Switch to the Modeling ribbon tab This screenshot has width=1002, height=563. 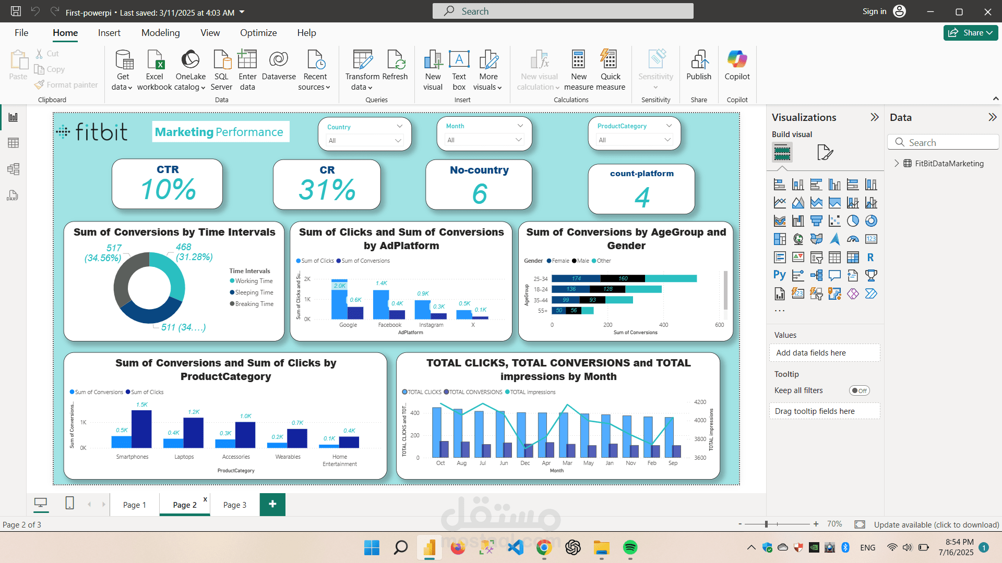point(160,33)
